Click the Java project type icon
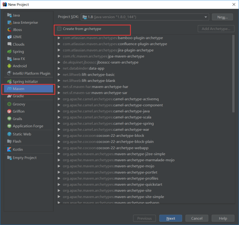The image size is (239, 225). [9, 15]
